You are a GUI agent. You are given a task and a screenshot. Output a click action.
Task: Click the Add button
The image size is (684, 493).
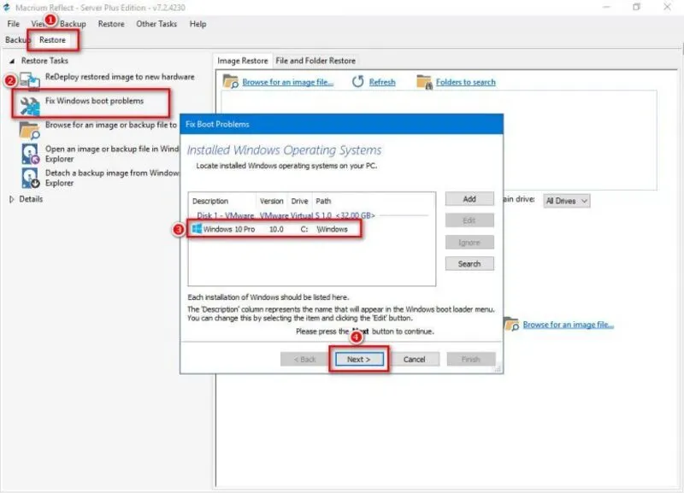[469, 199]
